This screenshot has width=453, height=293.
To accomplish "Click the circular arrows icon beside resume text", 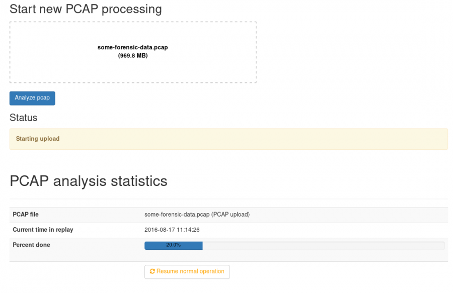I will click(x=152, y=271).
